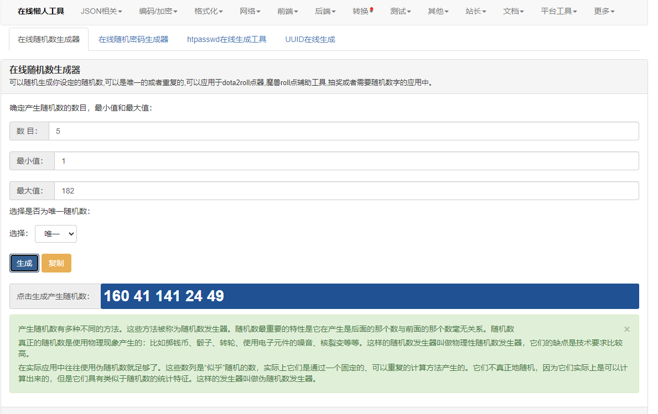This screenshot has height=414, width=658.
Task: Click into the 最大值 input box
Action: point(346,191)
